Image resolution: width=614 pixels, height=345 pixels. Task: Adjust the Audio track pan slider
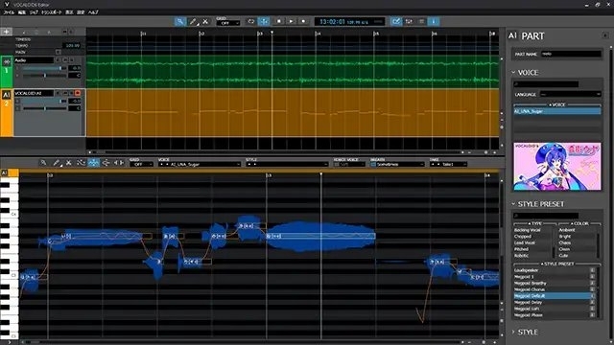pyautogui.click(x=44, y=75)
